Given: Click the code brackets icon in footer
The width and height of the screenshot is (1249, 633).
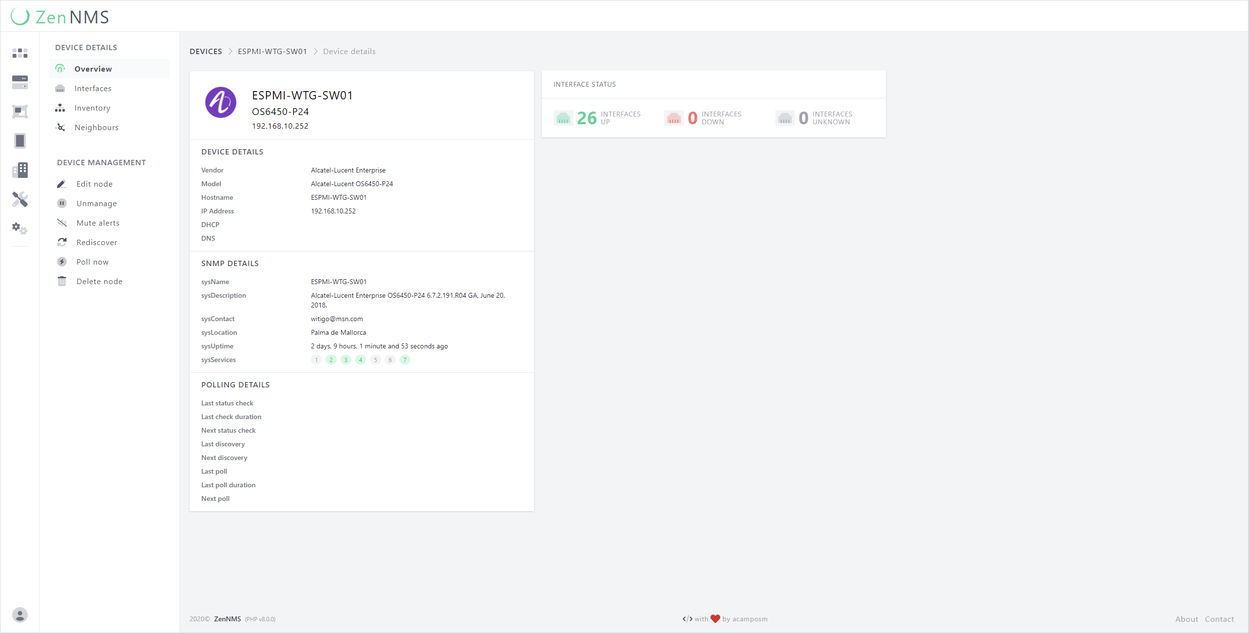Looking at the screenshot, I should 688,619.
